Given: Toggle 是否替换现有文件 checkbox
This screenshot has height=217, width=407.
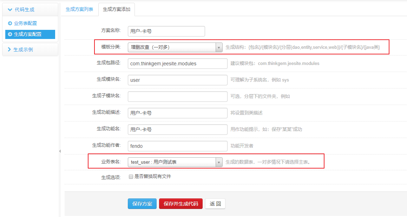Looking at the screenshot, I should [131, 177].
